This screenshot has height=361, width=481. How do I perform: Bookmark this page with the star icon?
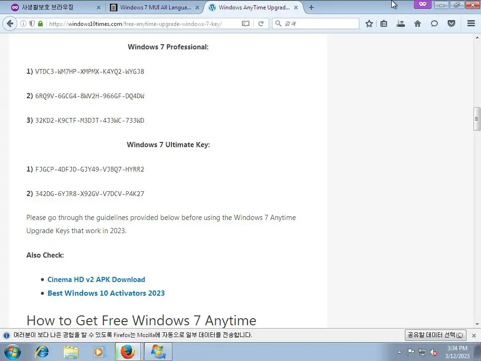click(x=369, y=24)
